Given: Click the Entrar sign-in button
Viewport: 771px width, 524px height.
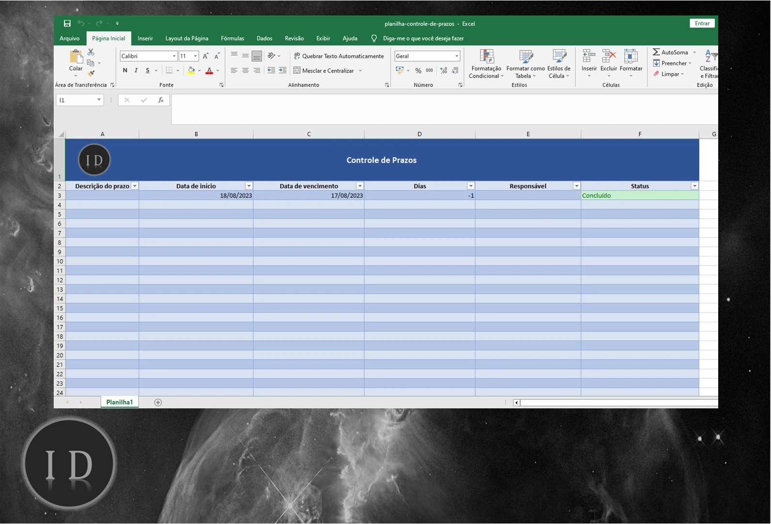Looking at the screenshot, I should point(702,23).
